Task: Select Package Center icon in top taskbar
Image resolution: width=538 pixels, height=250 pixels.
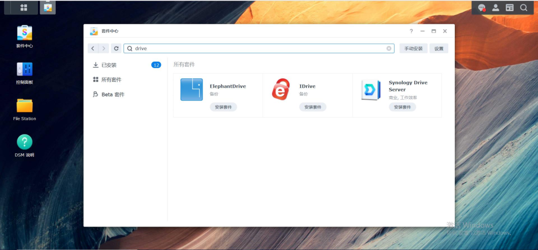Action: click(48, 7)
